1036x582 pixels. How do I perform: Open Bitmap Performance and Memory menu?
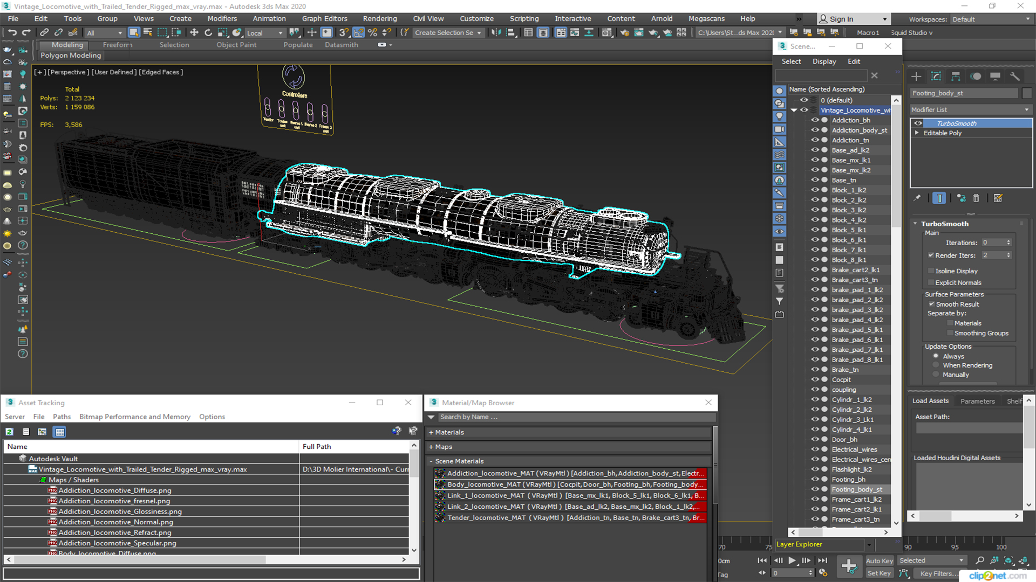(x=135, y=417)
